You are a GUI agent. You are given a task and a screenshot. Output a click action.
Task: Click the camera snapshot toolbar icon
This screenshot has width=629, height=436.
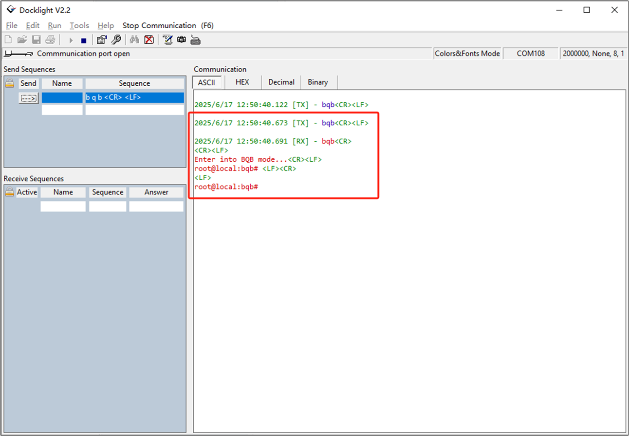pyautogui.click(x=182, y=40)
